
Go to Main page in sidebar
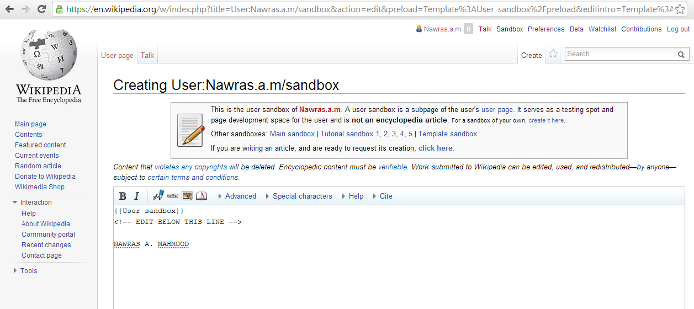[30, 124]
